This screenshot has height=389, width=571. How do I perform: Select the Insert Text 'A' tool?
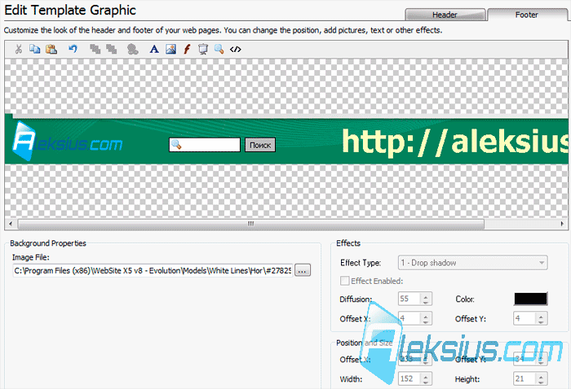[x=154, y=49]
